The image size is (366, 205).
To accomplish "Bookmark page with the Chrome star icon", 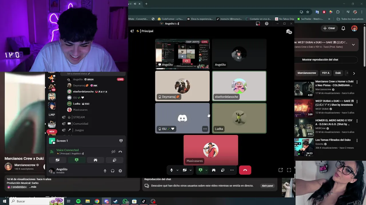I will click(x=308, y=12).
